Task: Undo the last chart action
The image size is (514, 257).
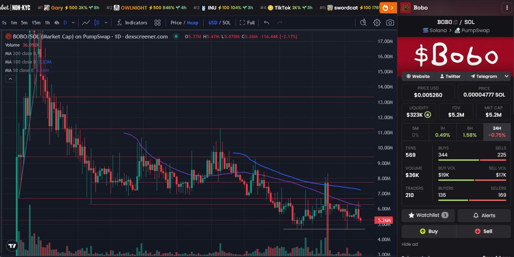Action: point(267,23)
